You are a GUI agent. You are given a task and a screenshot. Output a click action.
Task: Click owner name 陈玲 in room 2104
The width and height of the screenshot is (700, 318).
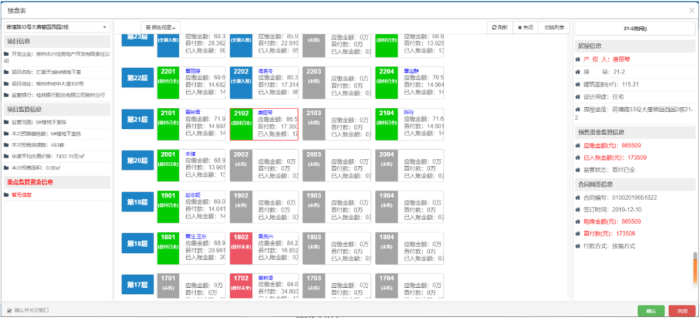409,112
